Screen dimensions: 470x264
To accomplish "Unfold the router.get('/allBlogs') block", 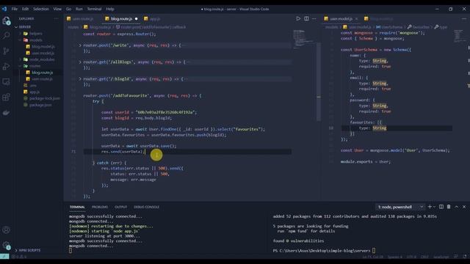I will (x=80, y=62).
